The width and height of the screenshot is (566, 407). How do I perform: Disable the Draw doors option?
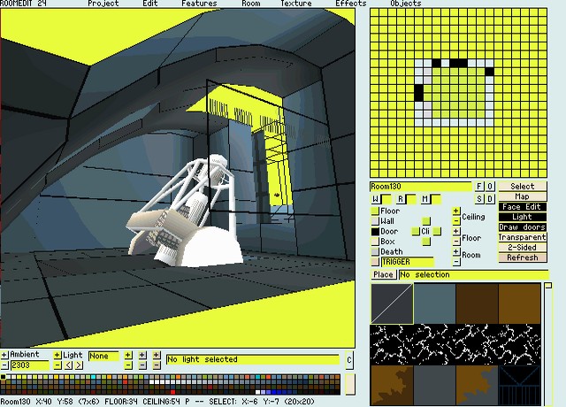tap(522, 227)
